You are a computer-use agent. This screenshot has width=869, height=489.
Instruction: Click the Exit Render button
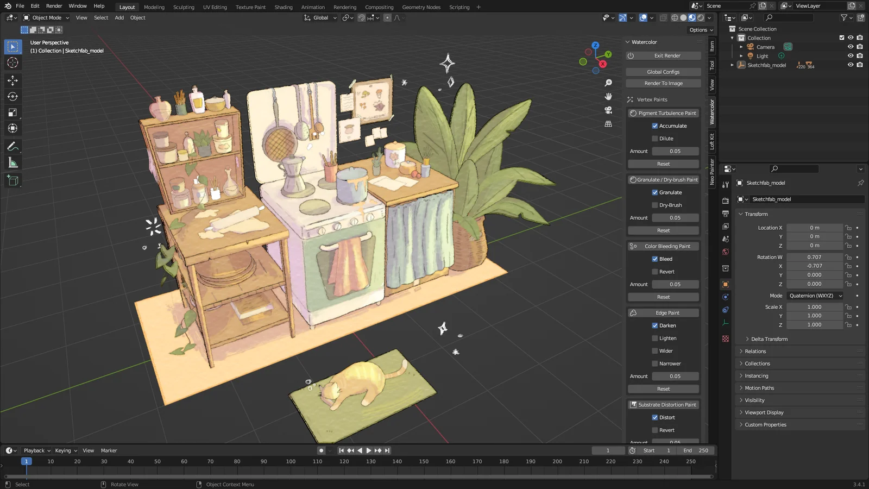[663, 55]
